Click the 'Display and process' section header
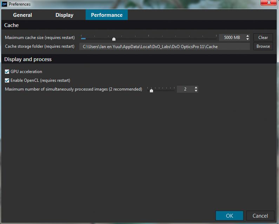 point(28,59)
